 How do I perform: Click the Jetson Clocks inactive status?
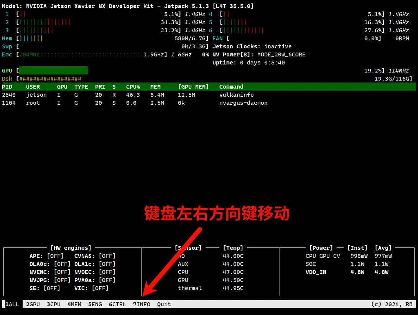(252, 46)
